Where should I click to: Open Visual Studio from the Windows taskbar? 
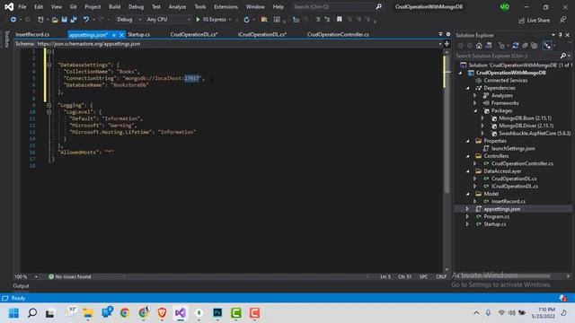point(180,313)
